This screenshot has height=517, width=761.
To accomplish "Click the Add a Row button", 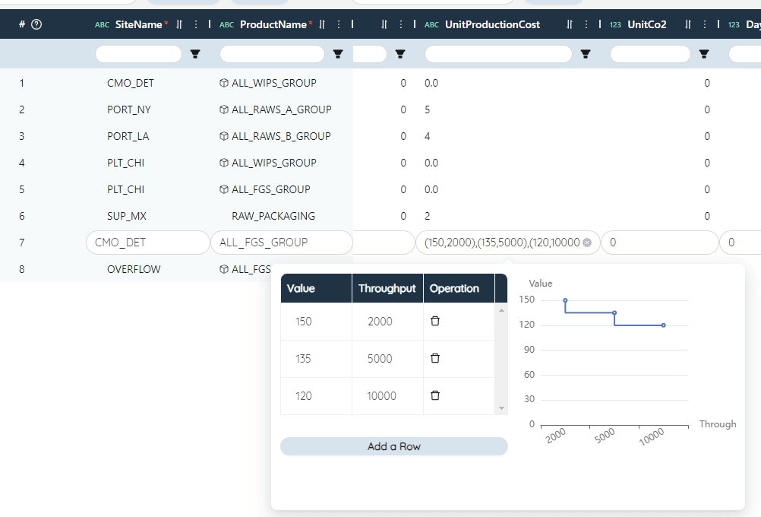I will point(393,446).
